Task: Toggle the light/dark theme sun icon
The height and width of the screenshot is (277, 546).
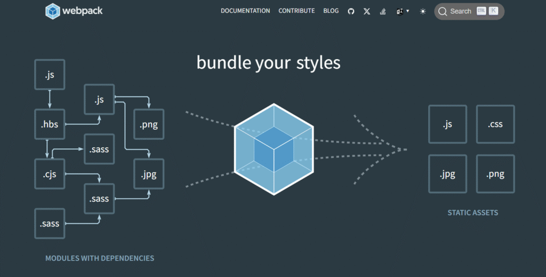Action: click(x=423, y=11)
